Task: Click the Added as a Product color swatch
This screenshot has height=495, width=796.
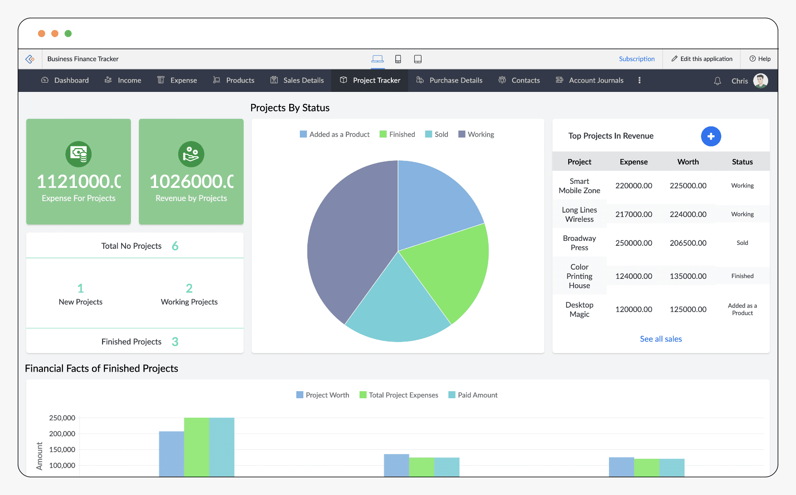Action: pos(302,134)
